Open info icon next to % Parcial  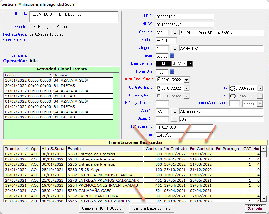[x=172, y=56]
